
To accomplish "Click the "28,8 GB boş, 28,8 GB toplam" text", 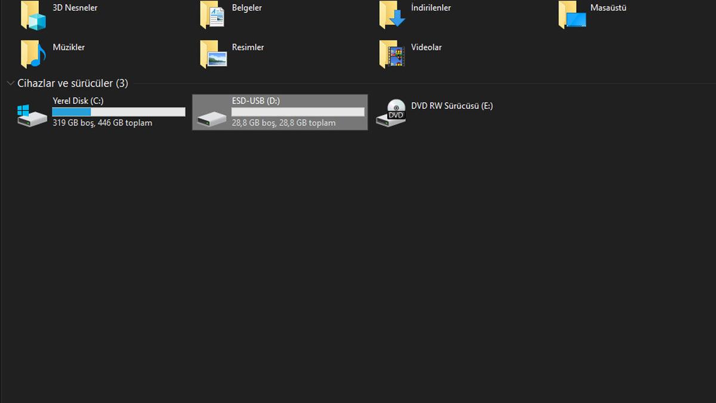I will (283, 123).
